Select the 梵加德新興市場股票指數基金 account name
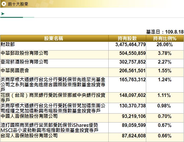This screenshot has height=142, width=184. (x=53, y=108)
